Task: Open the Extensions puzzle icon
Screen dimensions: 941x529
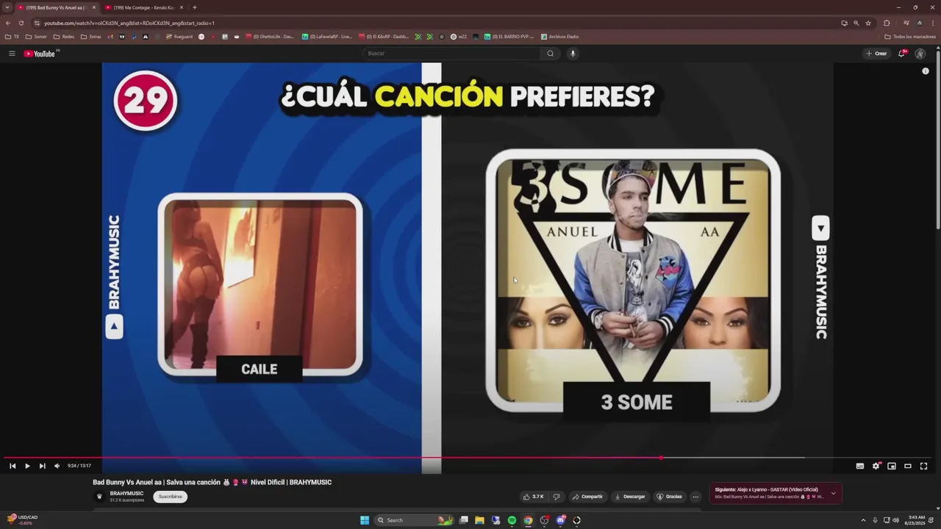Action: click(x=887, y=23)
